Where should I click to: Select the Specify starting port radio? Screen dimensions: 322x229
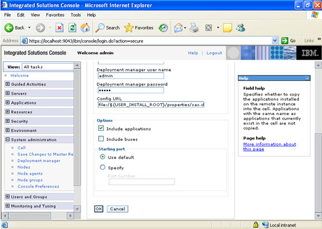coord(102,167)
